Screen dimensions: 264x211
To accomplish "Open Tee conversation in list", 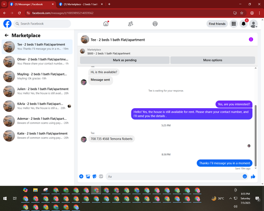I will pos(37,46).
